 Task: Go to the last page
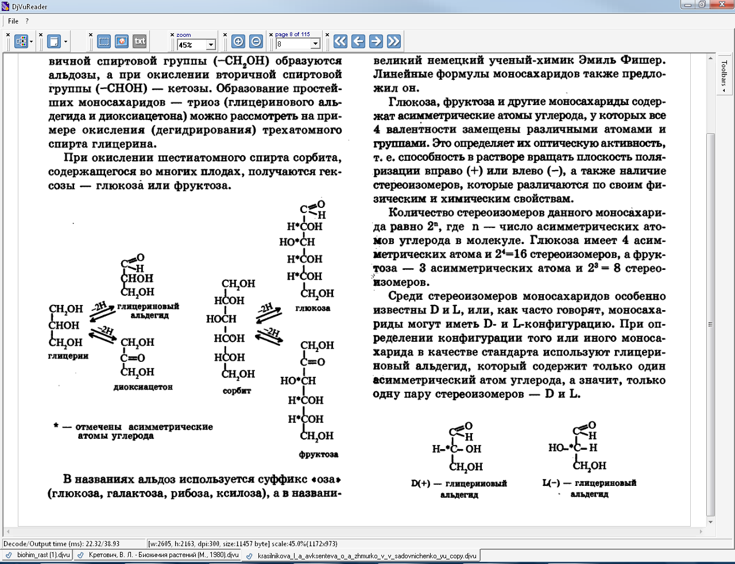tap(393, 41)
